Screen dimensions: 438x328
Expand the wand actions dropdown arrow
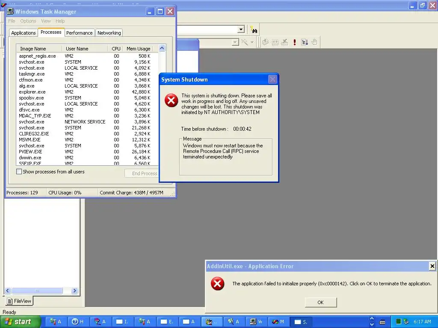click(252, 42)
